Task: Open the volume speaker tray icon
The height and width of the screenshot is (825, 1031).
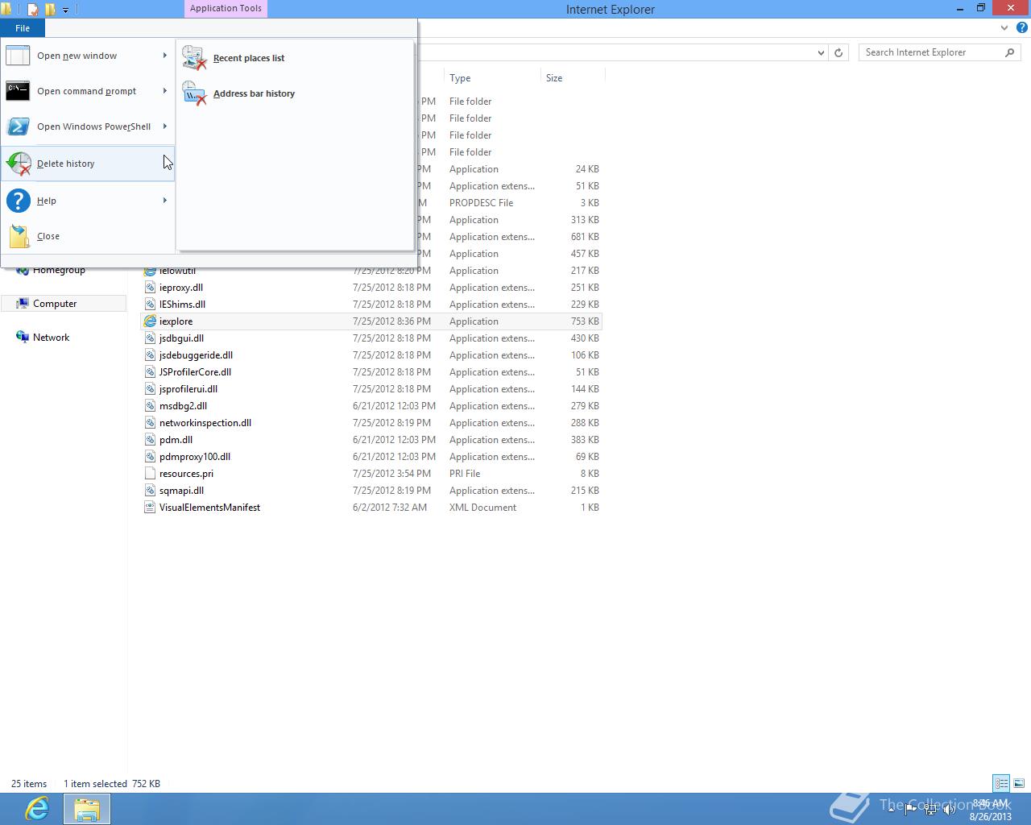Action: coord(950,810)
